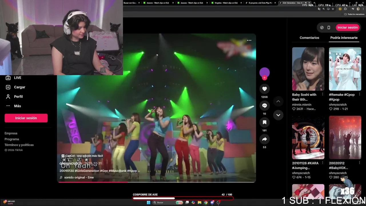Click the 1208 likes count
This screenshot has height=206, width=366.
coord(264,97)
